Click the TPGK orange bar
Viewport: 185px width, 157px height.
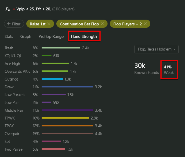67,126
